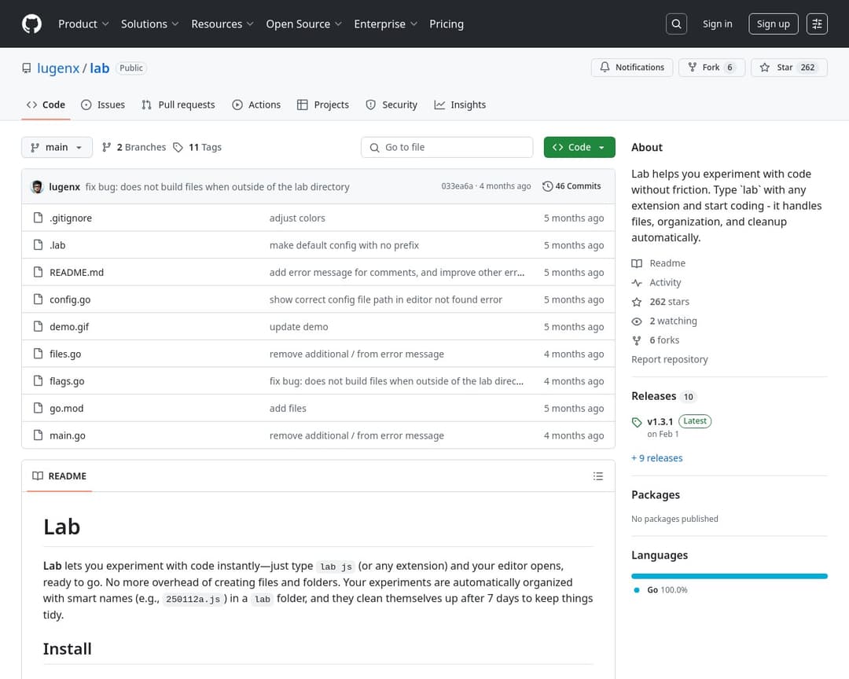The width and height of the screenshot is (849, 679).
Task: Open the Pull requests tab
Action: [178, 105]
